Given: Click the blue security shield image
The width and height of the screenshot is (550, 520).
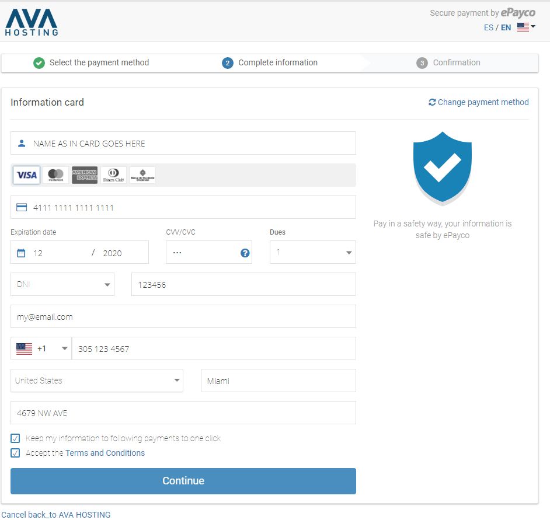Looking at the screenshot, I should click(443, 168).
